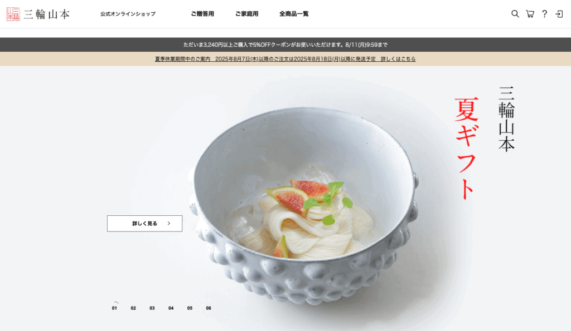This screenshot has height=331, width=571.
Task: Click the 三輪山本 logo text
Action: point(47,14)
